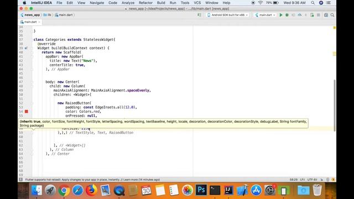Open the Tools menu
The height and width of the screenshot is (199, 354).
185,3
